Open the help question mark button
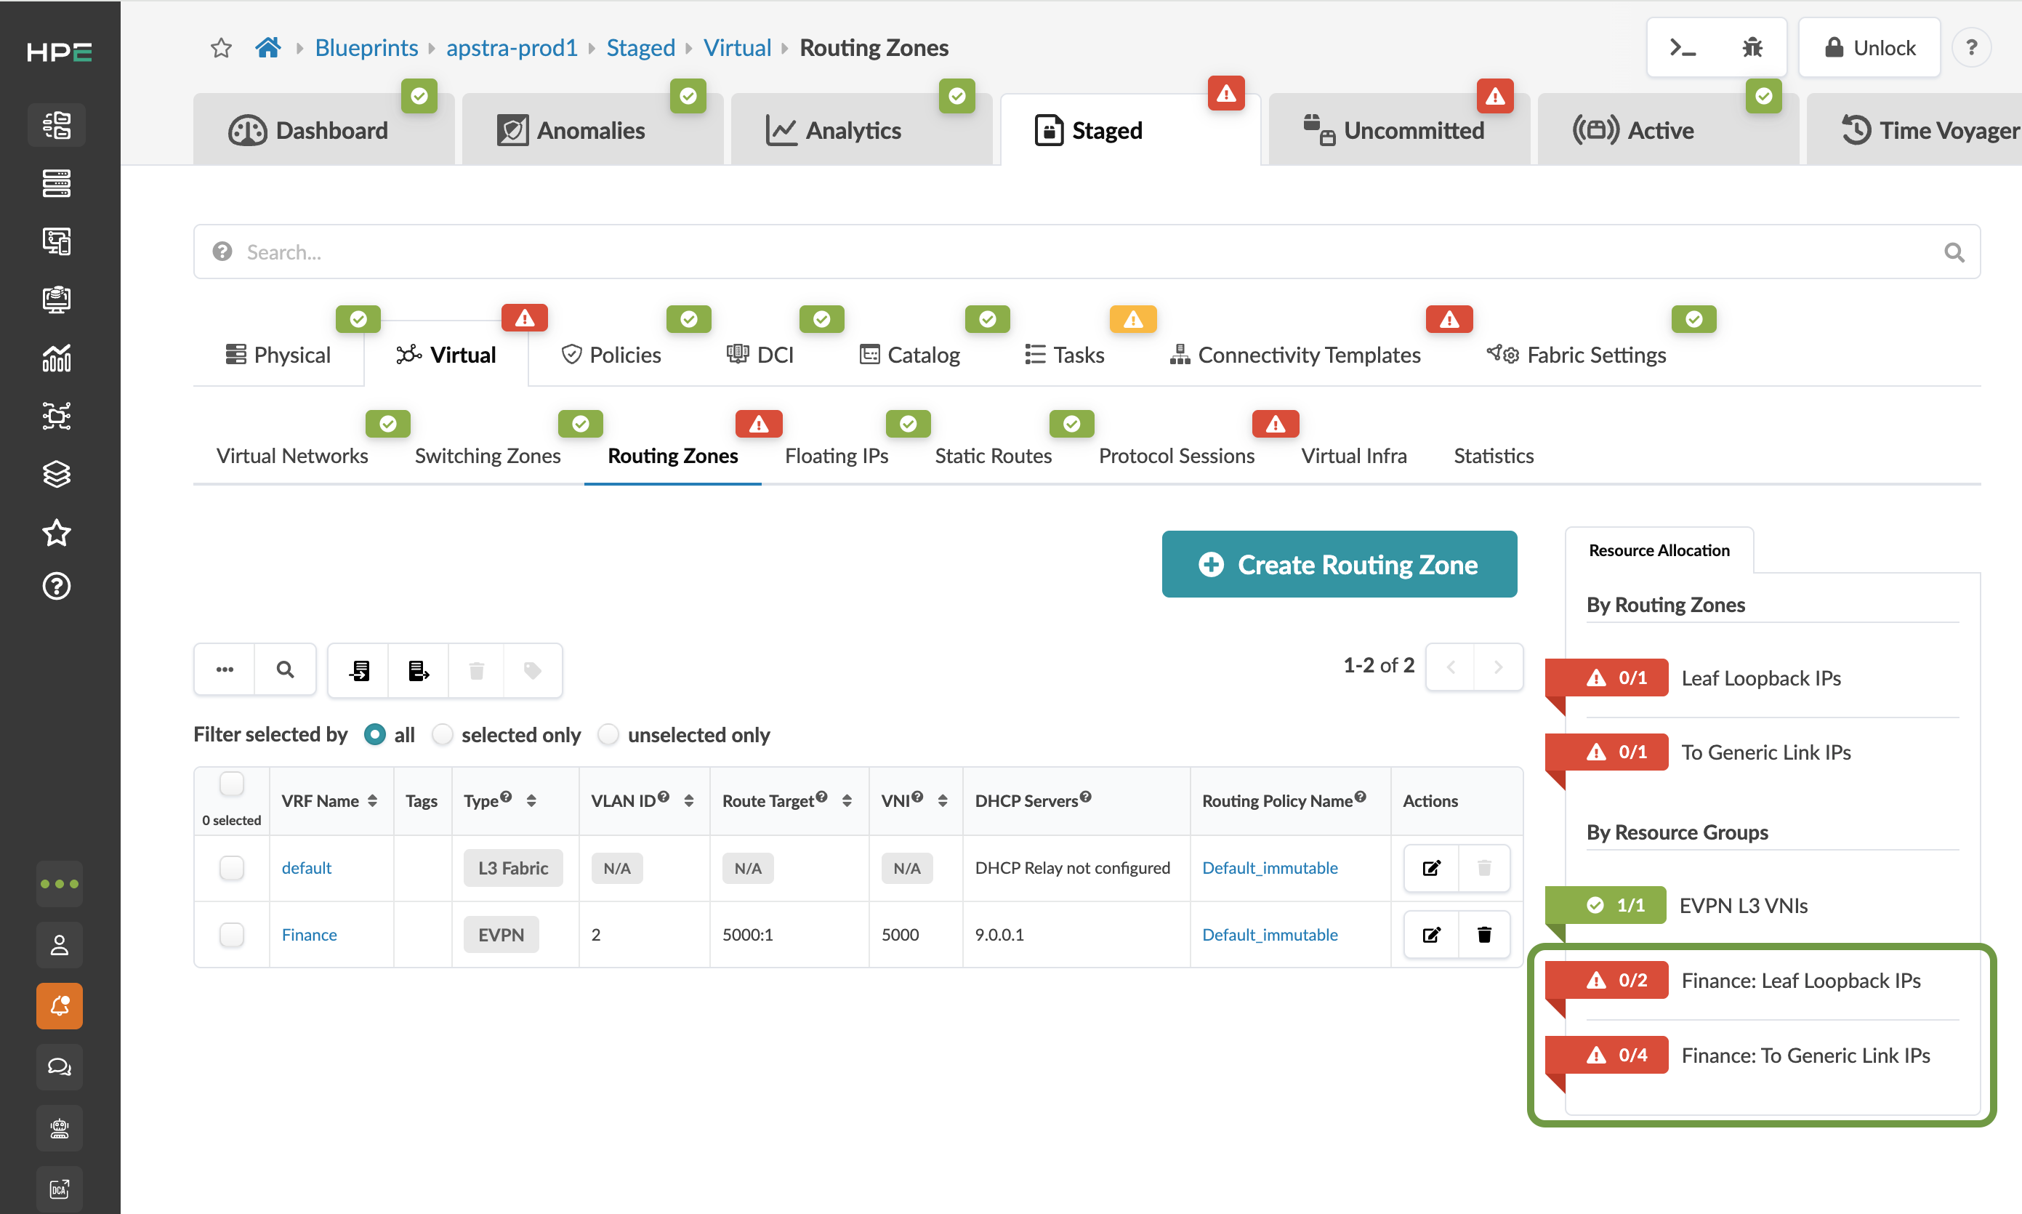 click(x=1971, y=47)
